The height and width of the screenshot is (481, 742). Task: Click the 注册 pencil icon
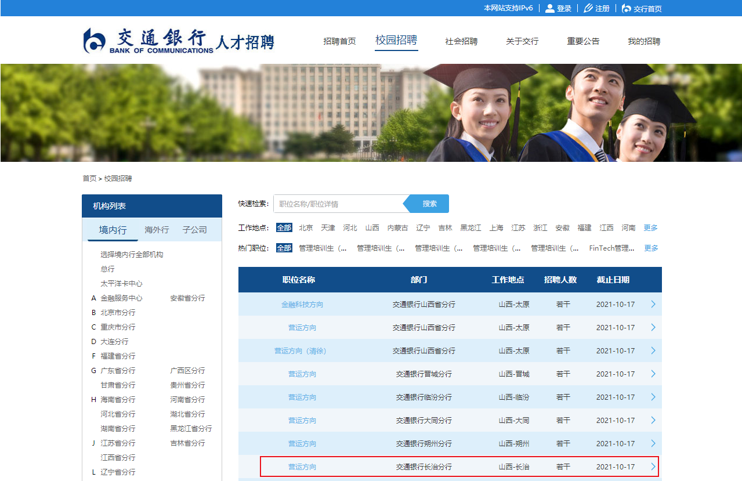588,8
